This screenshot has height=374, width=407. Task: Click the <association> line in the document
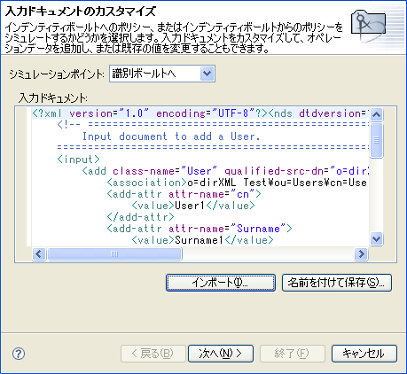[237, 183]
